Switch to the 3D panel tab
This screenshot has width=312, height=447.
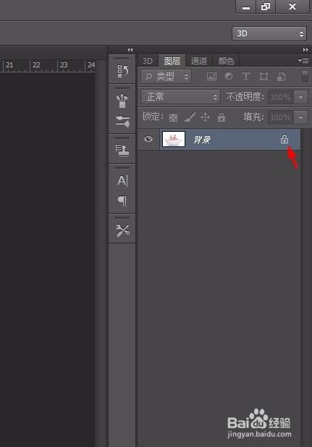[x=148, y=61]
